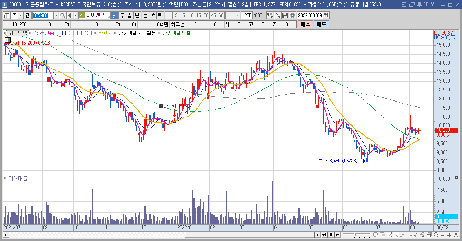Click the chart region stretch icon
This screenshot has width=462, height=241.
(389, 235)
